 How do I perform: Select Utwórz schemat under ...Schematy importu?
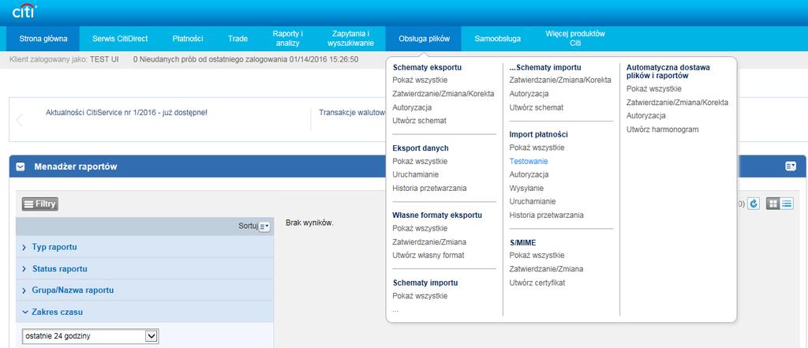536,108
